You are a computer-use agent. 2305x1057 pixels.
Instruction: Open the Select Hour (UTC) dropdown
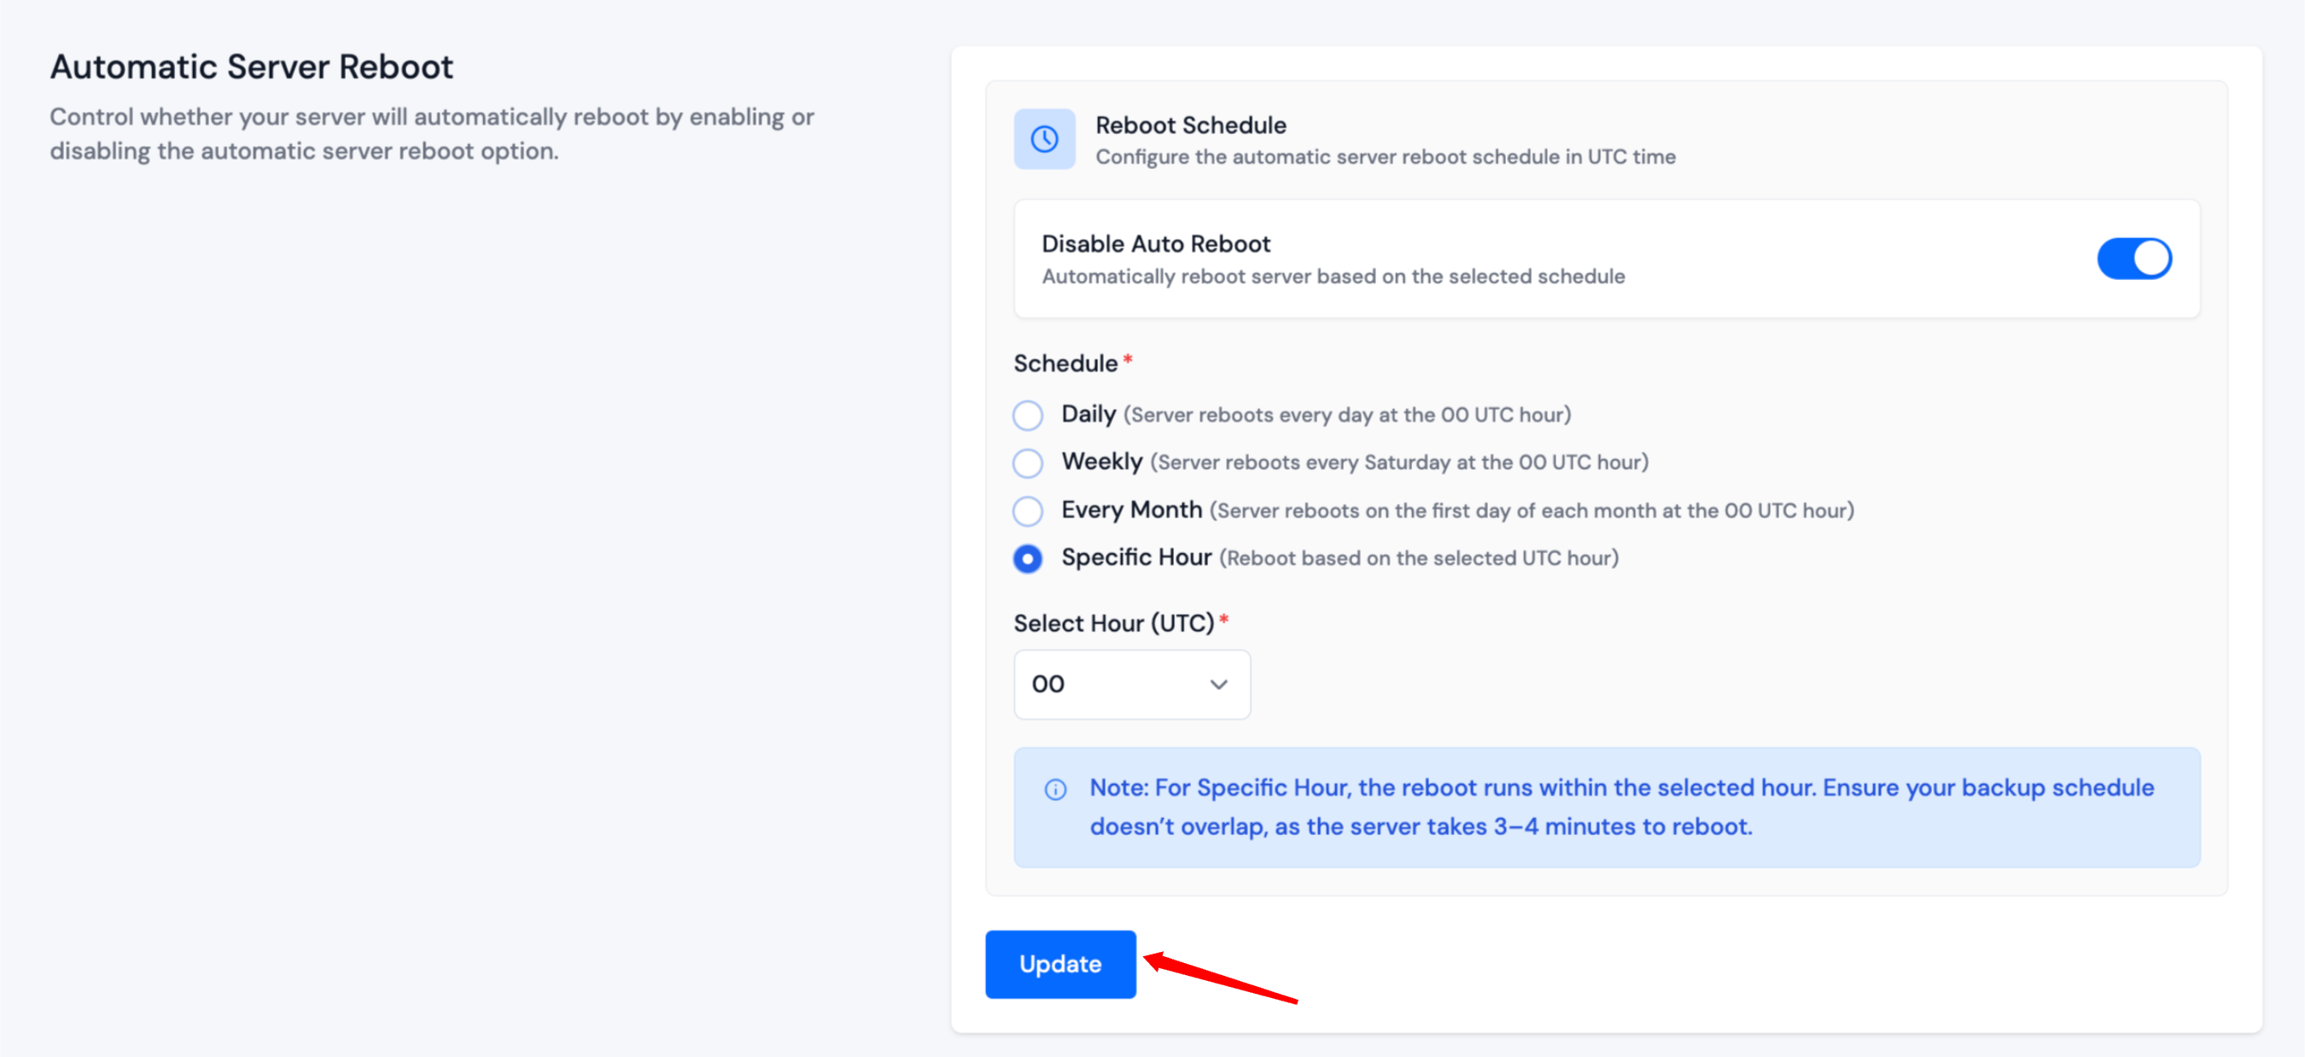pyautogui.click(x=1118, y=685)
